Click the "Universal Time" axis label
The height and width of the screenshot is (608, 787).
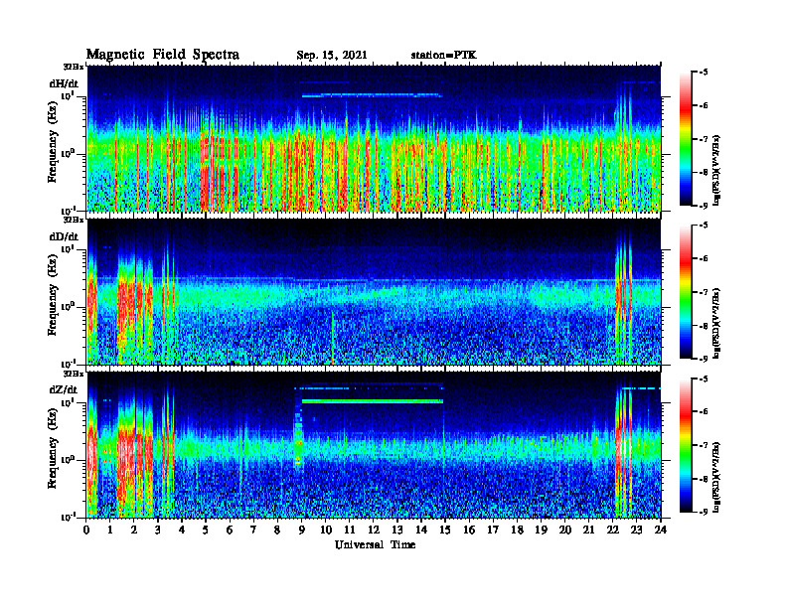click(376, 544)
